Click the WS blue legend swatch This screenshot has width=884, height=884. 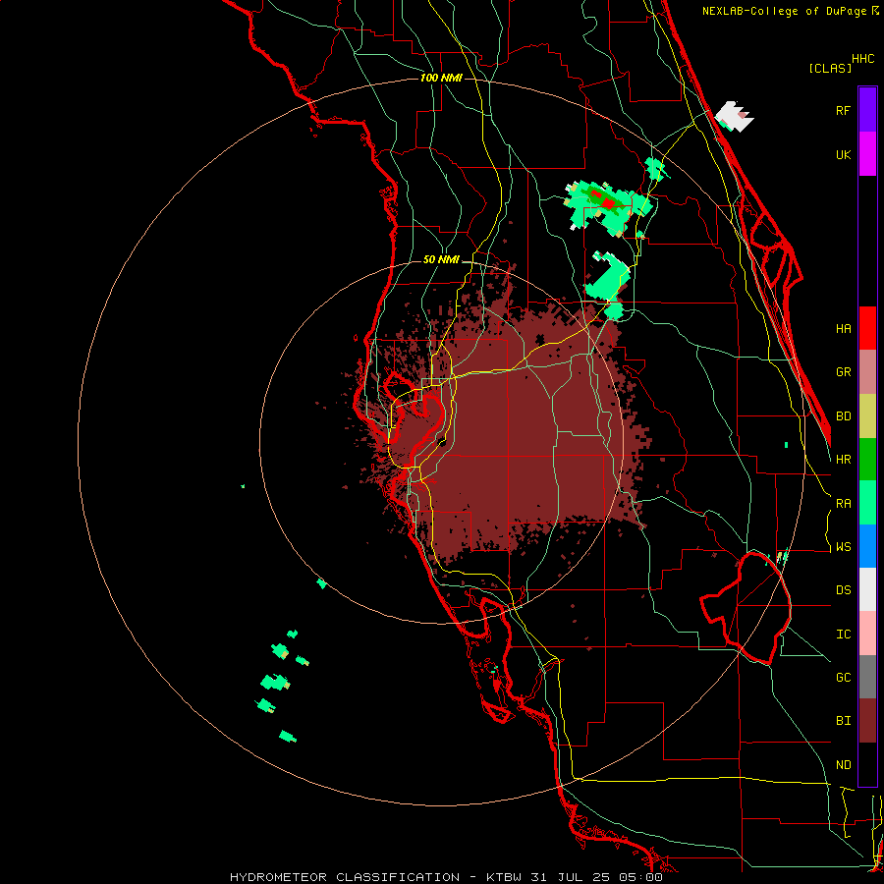click(x=867, y=546)
